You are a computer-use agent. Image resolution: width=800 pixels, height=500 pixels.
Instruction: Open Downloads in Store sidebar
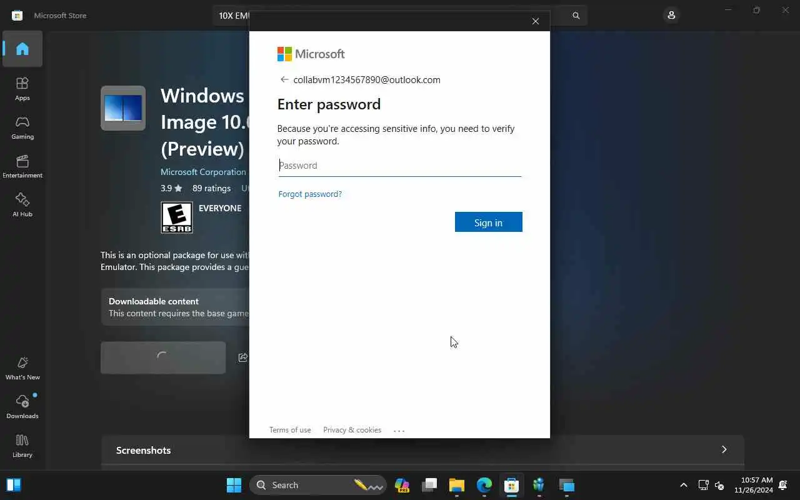(x=22, y=407)
